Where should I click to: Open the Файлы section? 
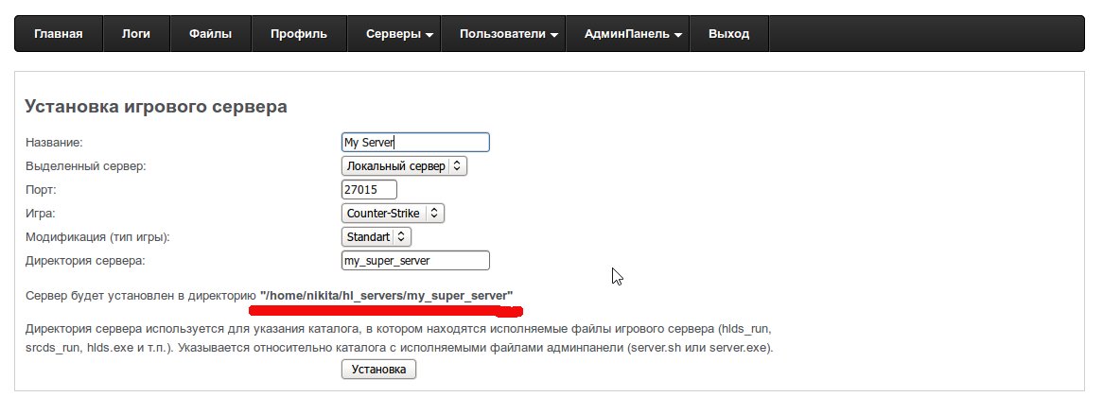[x=211, y=34]
